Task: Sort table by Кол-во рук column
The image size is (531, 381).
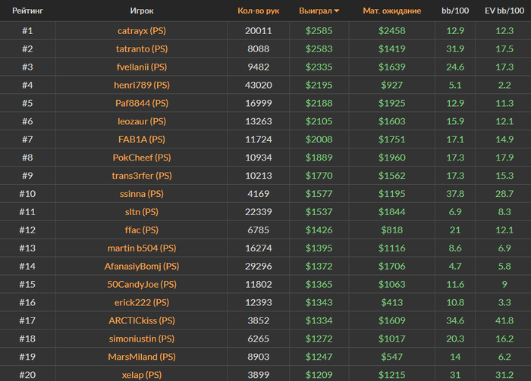Action: [259, 11]
